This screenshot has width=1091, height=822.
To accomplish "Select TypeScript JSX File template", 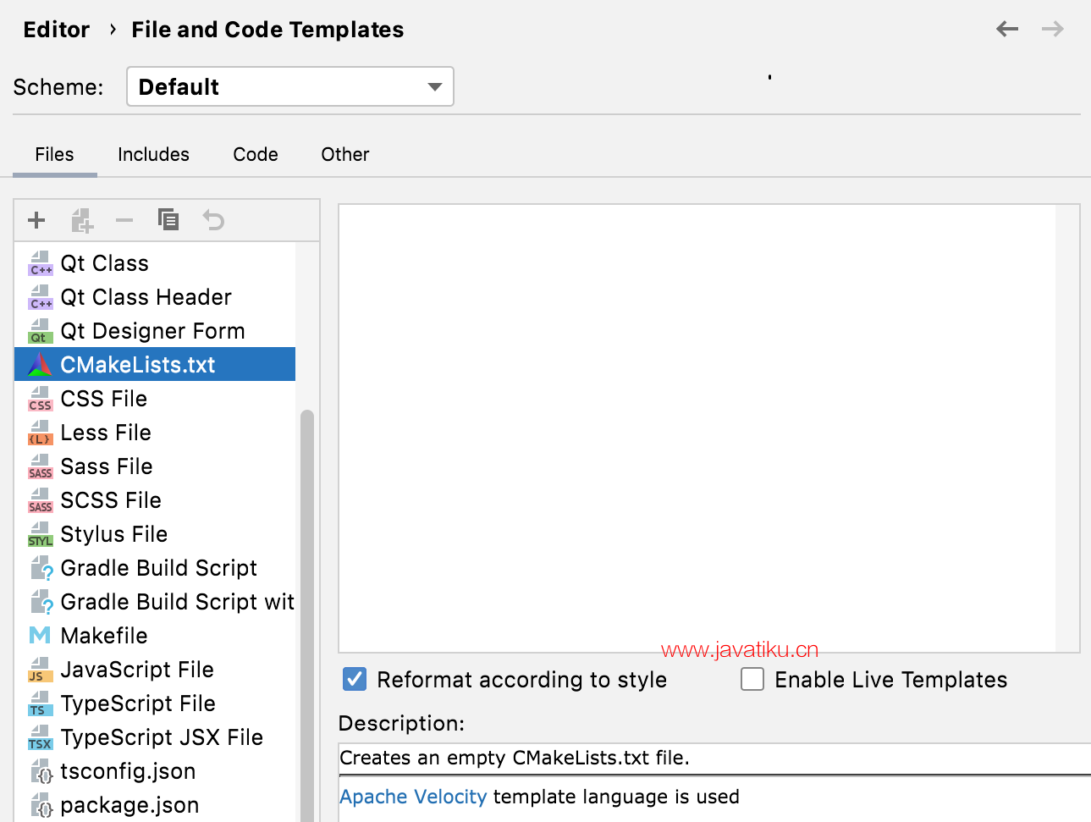I will click(x=161, y=737).
